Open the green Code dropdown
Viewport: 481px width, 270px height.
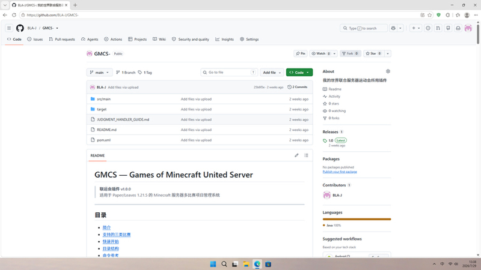299,73
